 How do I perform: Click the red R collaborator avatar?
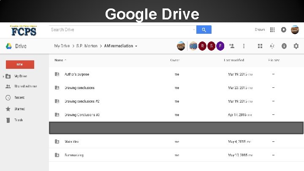tap(202, 46)
